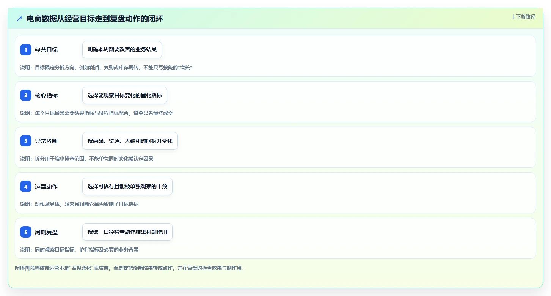Image resolution: width=551 pixels, height=296 pixels.
Task: Click the title 电商数据从经营目标走到复盘动作的闭环
Action: coord(95,19)
